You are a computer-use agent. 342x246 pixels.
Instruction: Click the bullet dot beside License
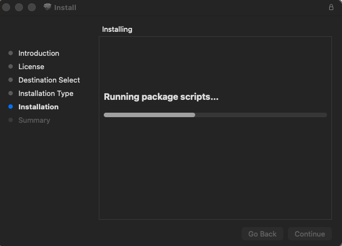coord(11,67)
